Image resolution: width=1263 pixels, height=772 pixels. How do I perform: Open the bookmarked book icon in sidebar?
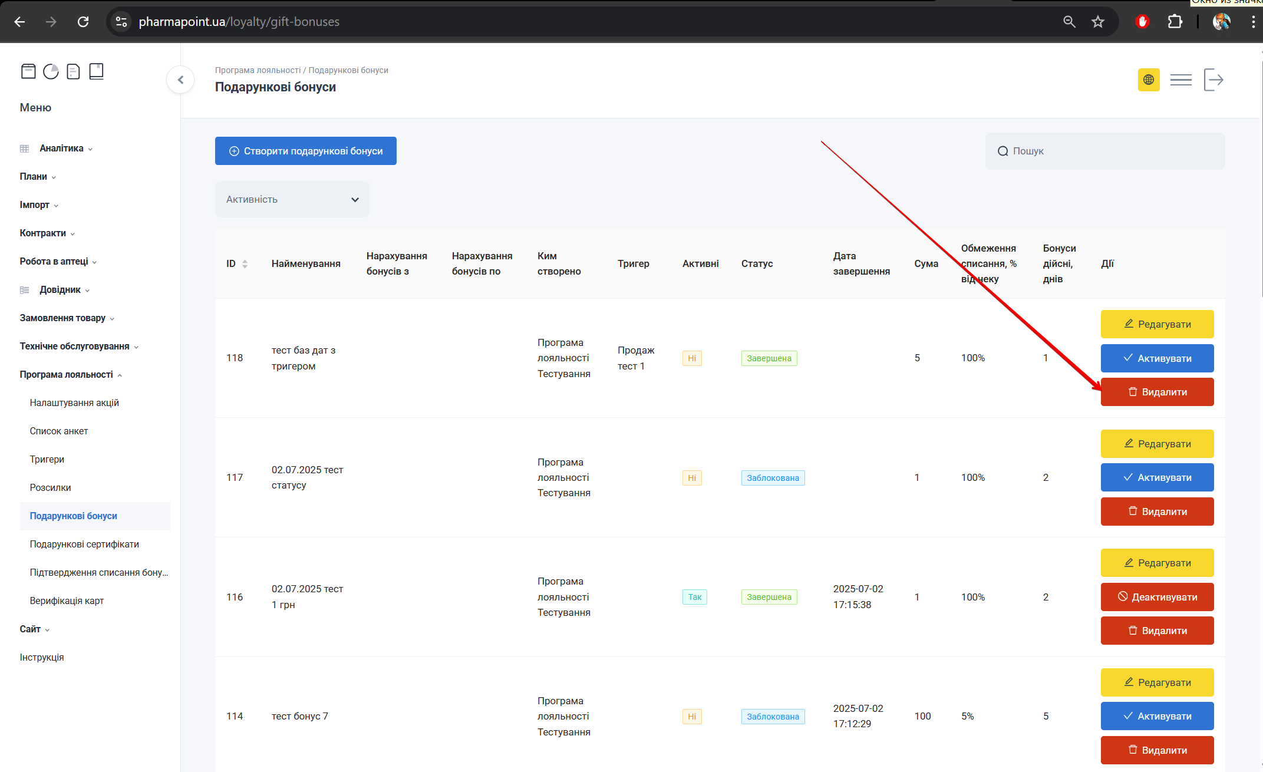click(x=96, y=71)
